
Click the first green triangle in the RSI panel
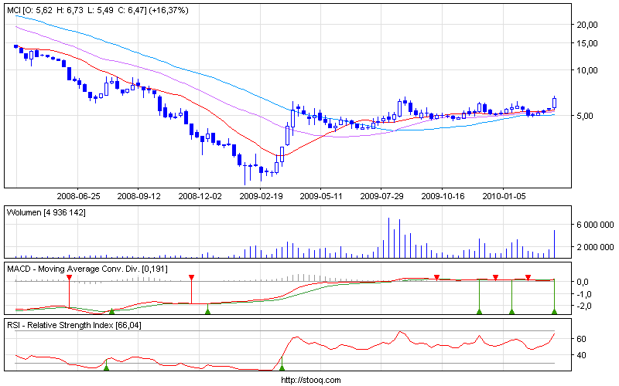point(107,367)
